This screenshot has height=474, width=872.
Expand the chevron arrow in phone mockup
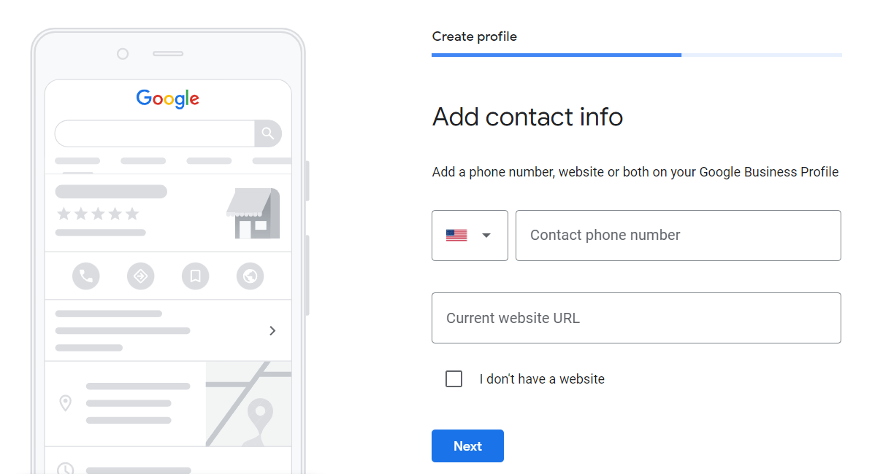pyautogui.click(x=272, y=330)
